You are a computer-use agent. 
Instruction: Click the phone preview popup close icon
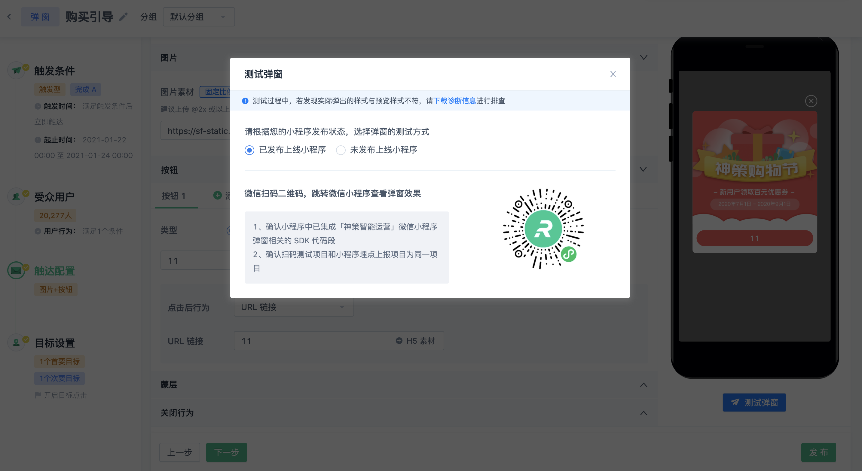[811, 101]
